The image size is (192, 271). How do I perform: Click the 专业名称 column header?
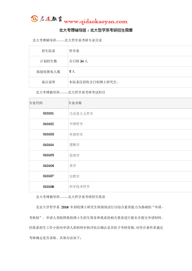point(130,103)
